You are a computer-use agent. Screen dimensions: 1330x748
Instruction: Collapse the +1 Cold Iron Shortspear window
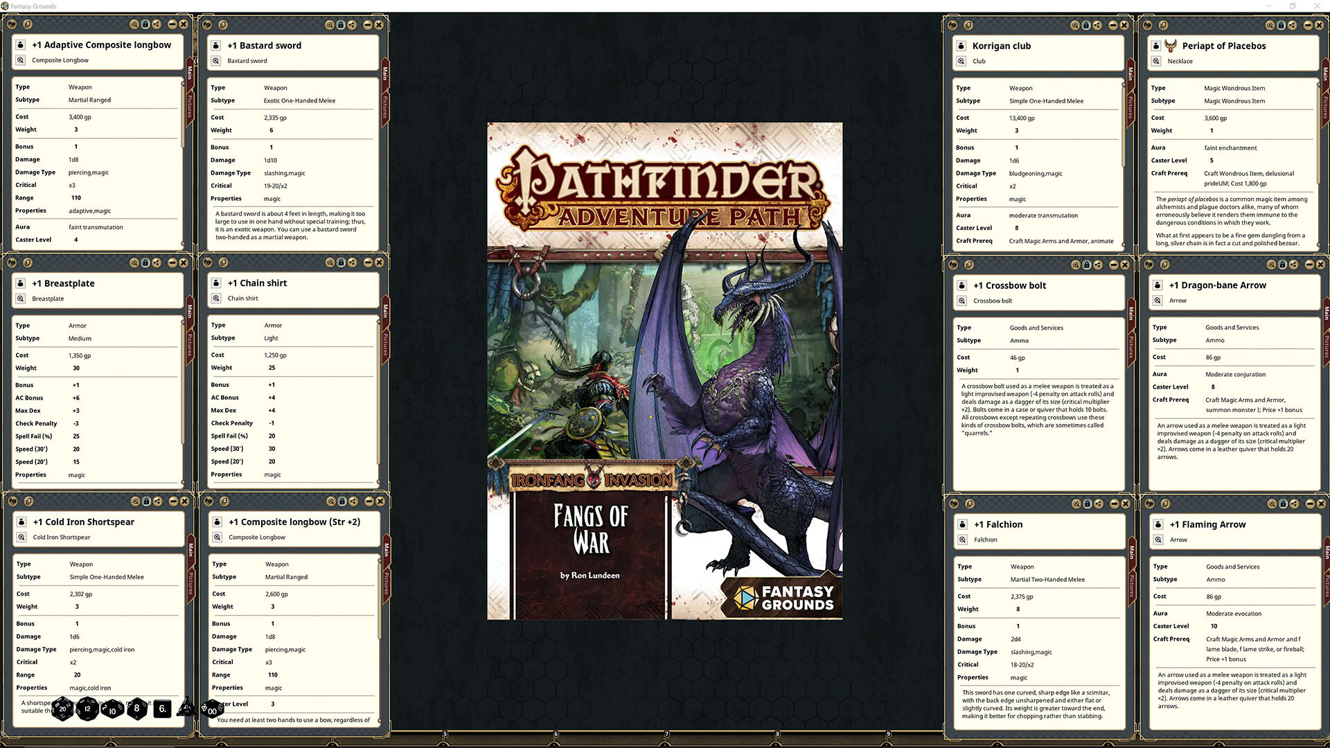coord(174,501)
